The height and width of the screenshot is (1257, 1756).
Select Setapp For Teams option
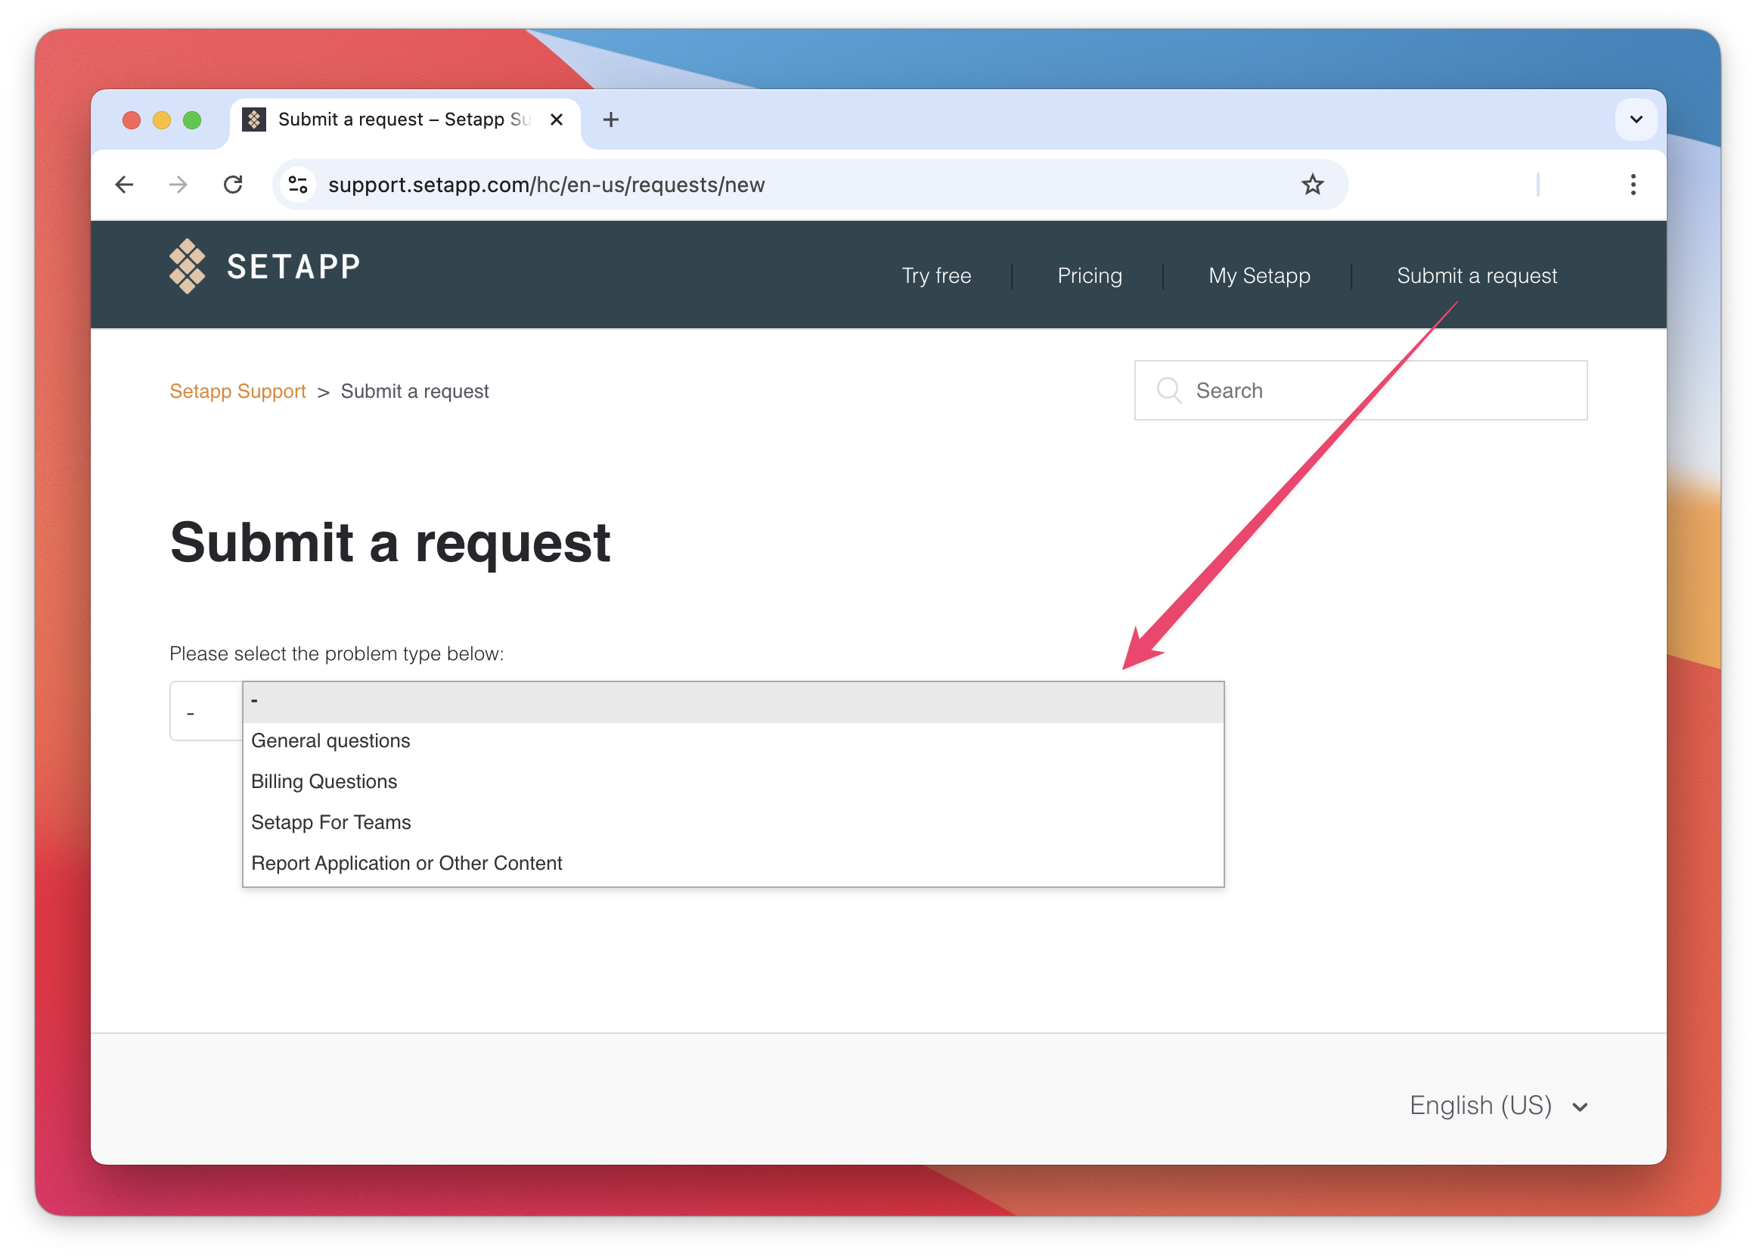pos(733,822)
